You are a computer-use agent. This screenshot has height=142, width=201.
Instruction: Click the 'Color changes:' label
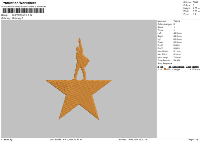[165, 24]
